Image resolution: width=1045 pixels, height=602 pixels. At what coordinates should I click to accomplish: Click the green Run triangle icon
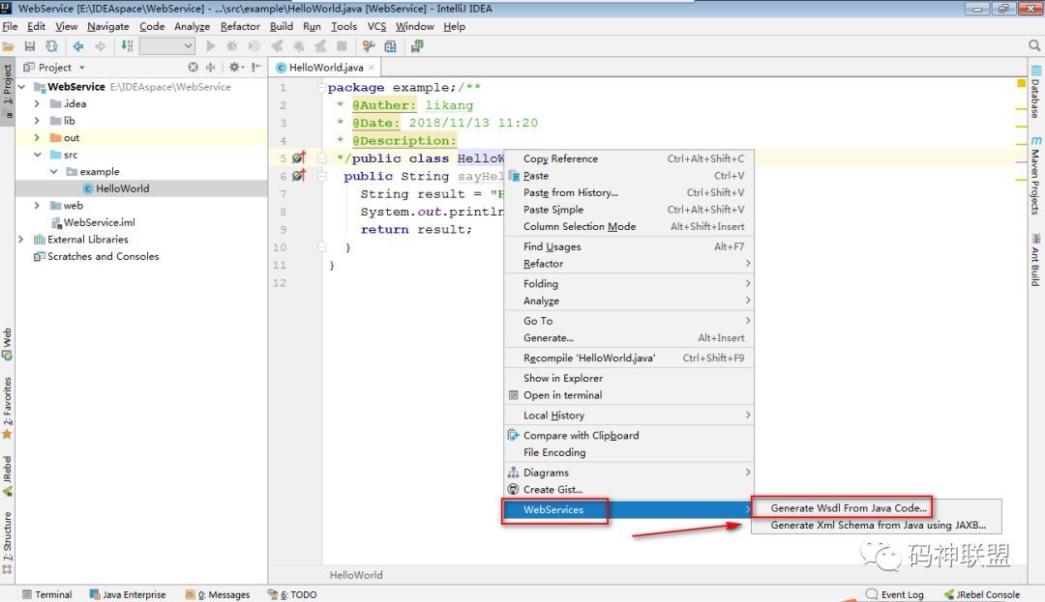coord(211,45)
